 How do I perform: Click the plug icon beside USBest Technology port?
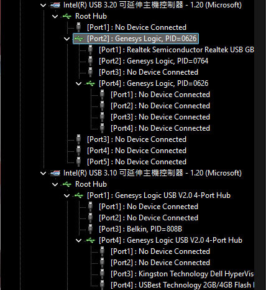tap(102, 285)
